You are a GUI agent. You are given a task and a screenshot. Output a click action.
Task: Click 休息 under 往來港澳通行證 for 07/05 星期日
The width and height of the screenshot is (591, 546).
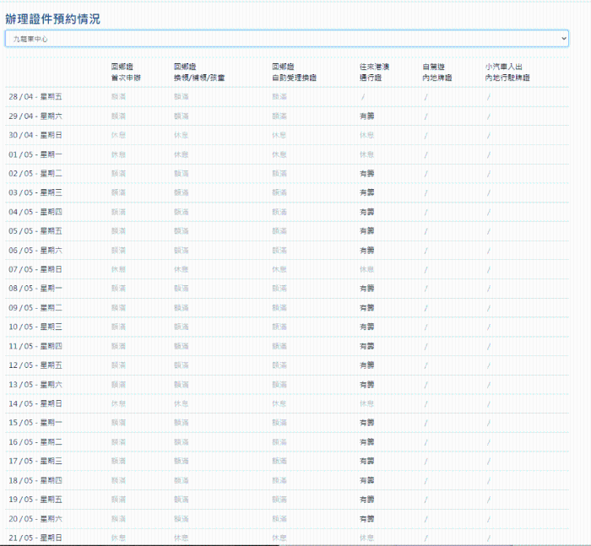pos(366,269)
